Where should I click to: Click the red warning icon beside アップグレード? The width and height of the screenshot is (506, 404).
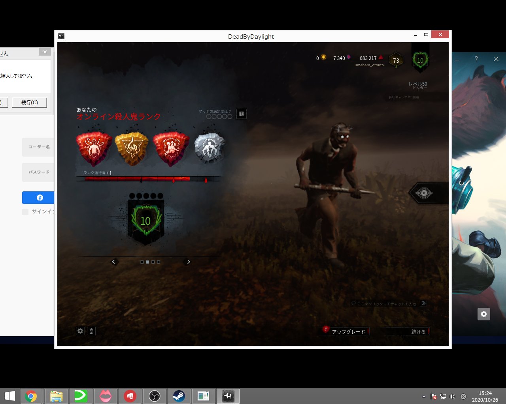(x=326, y=329)
